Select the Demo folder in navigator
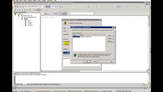163x92 pixels. pos(26,19)
